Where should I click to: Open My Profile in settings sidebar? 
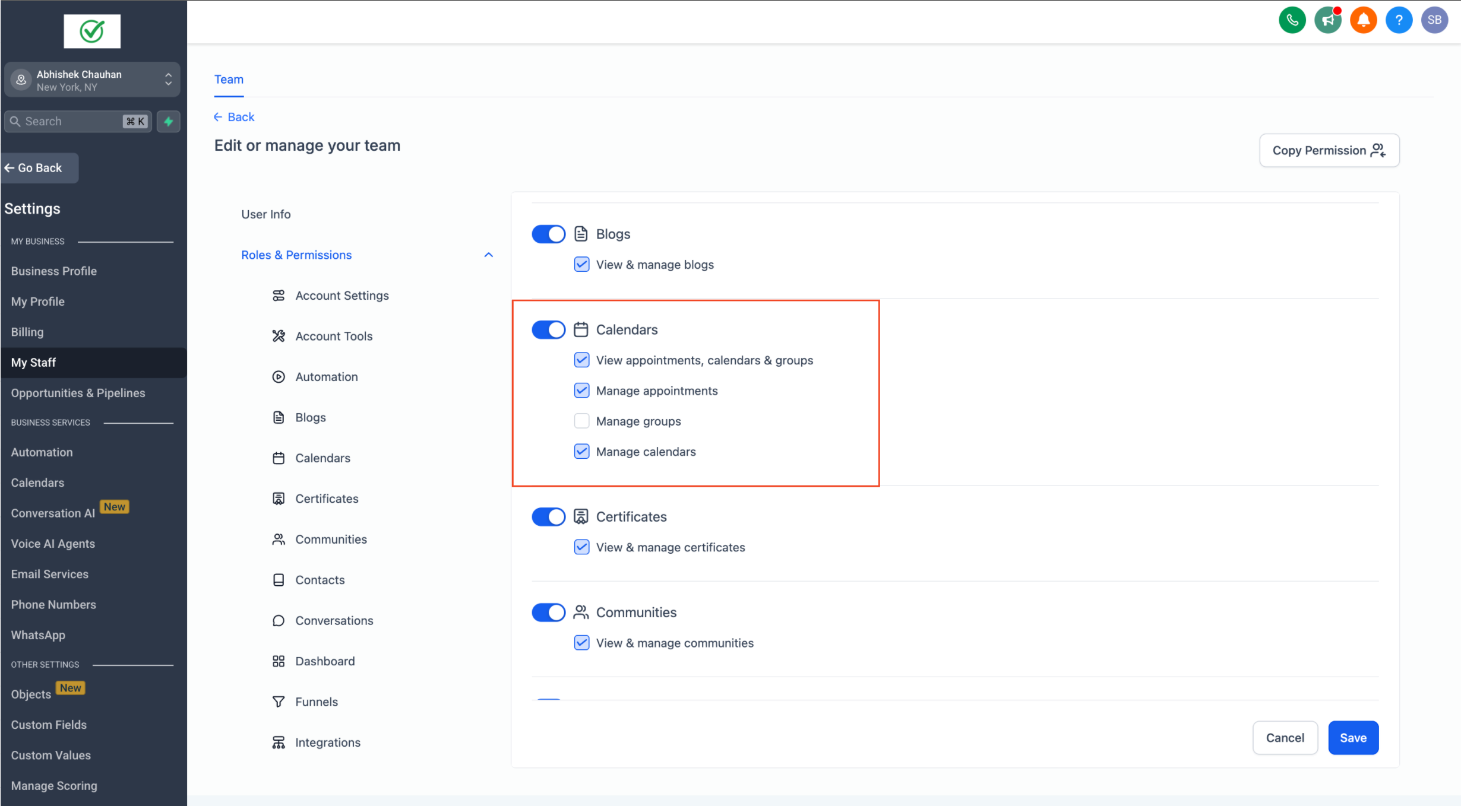pos(38,301)
